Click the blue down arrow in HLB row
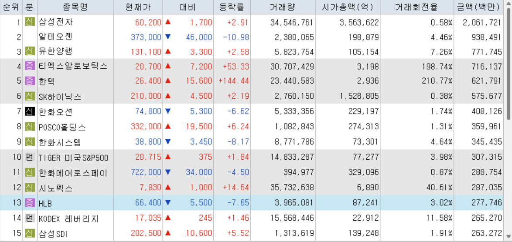This screenshot has height=242, width=512. click(168, 202)
